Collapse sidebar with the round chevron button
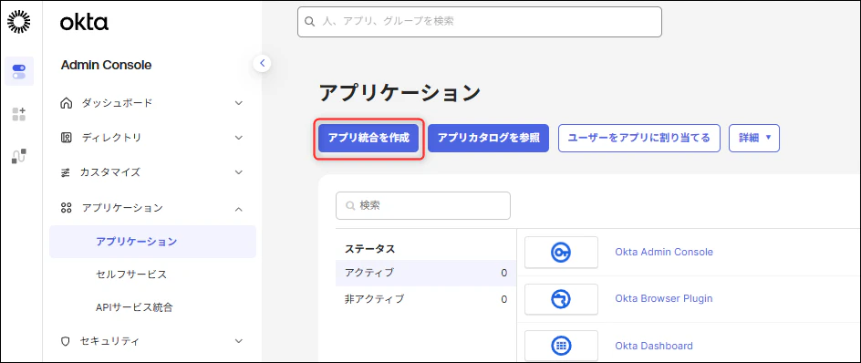This screenshot has height=363, width=861. coord(262,63)
